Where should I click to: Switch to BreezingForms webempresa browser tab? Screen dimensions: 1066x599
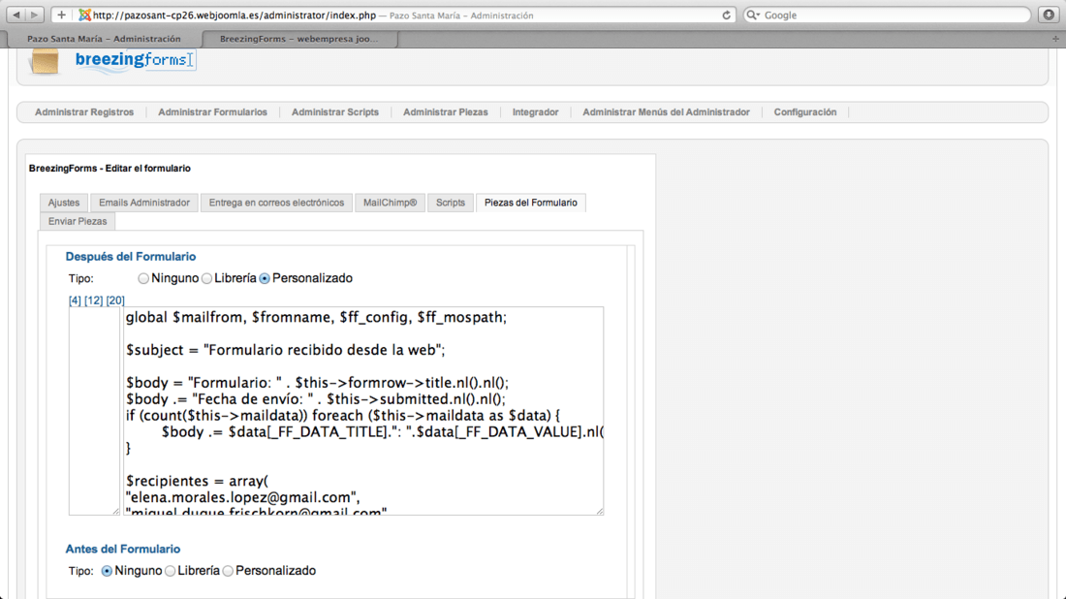click(298, 39)
